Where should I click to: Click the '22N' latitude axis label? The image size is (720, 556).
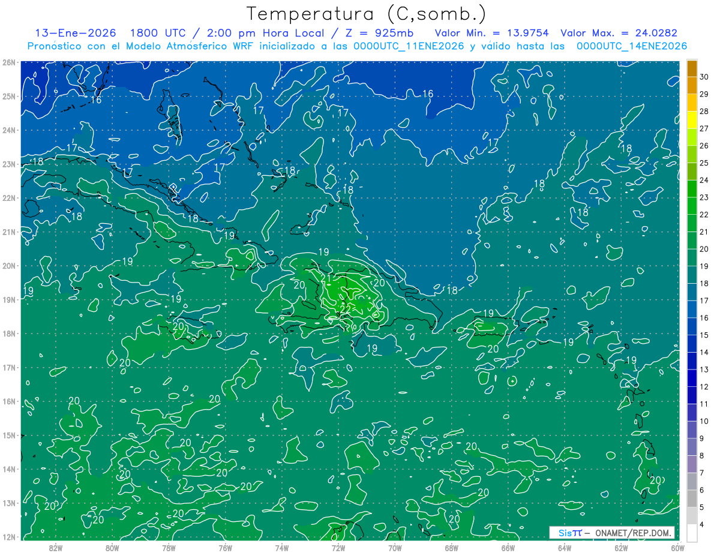coord(9,198)
